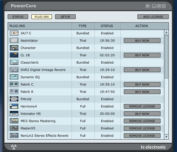Remove license for MD3 Stereo Mastering

[x=142, y=121]
